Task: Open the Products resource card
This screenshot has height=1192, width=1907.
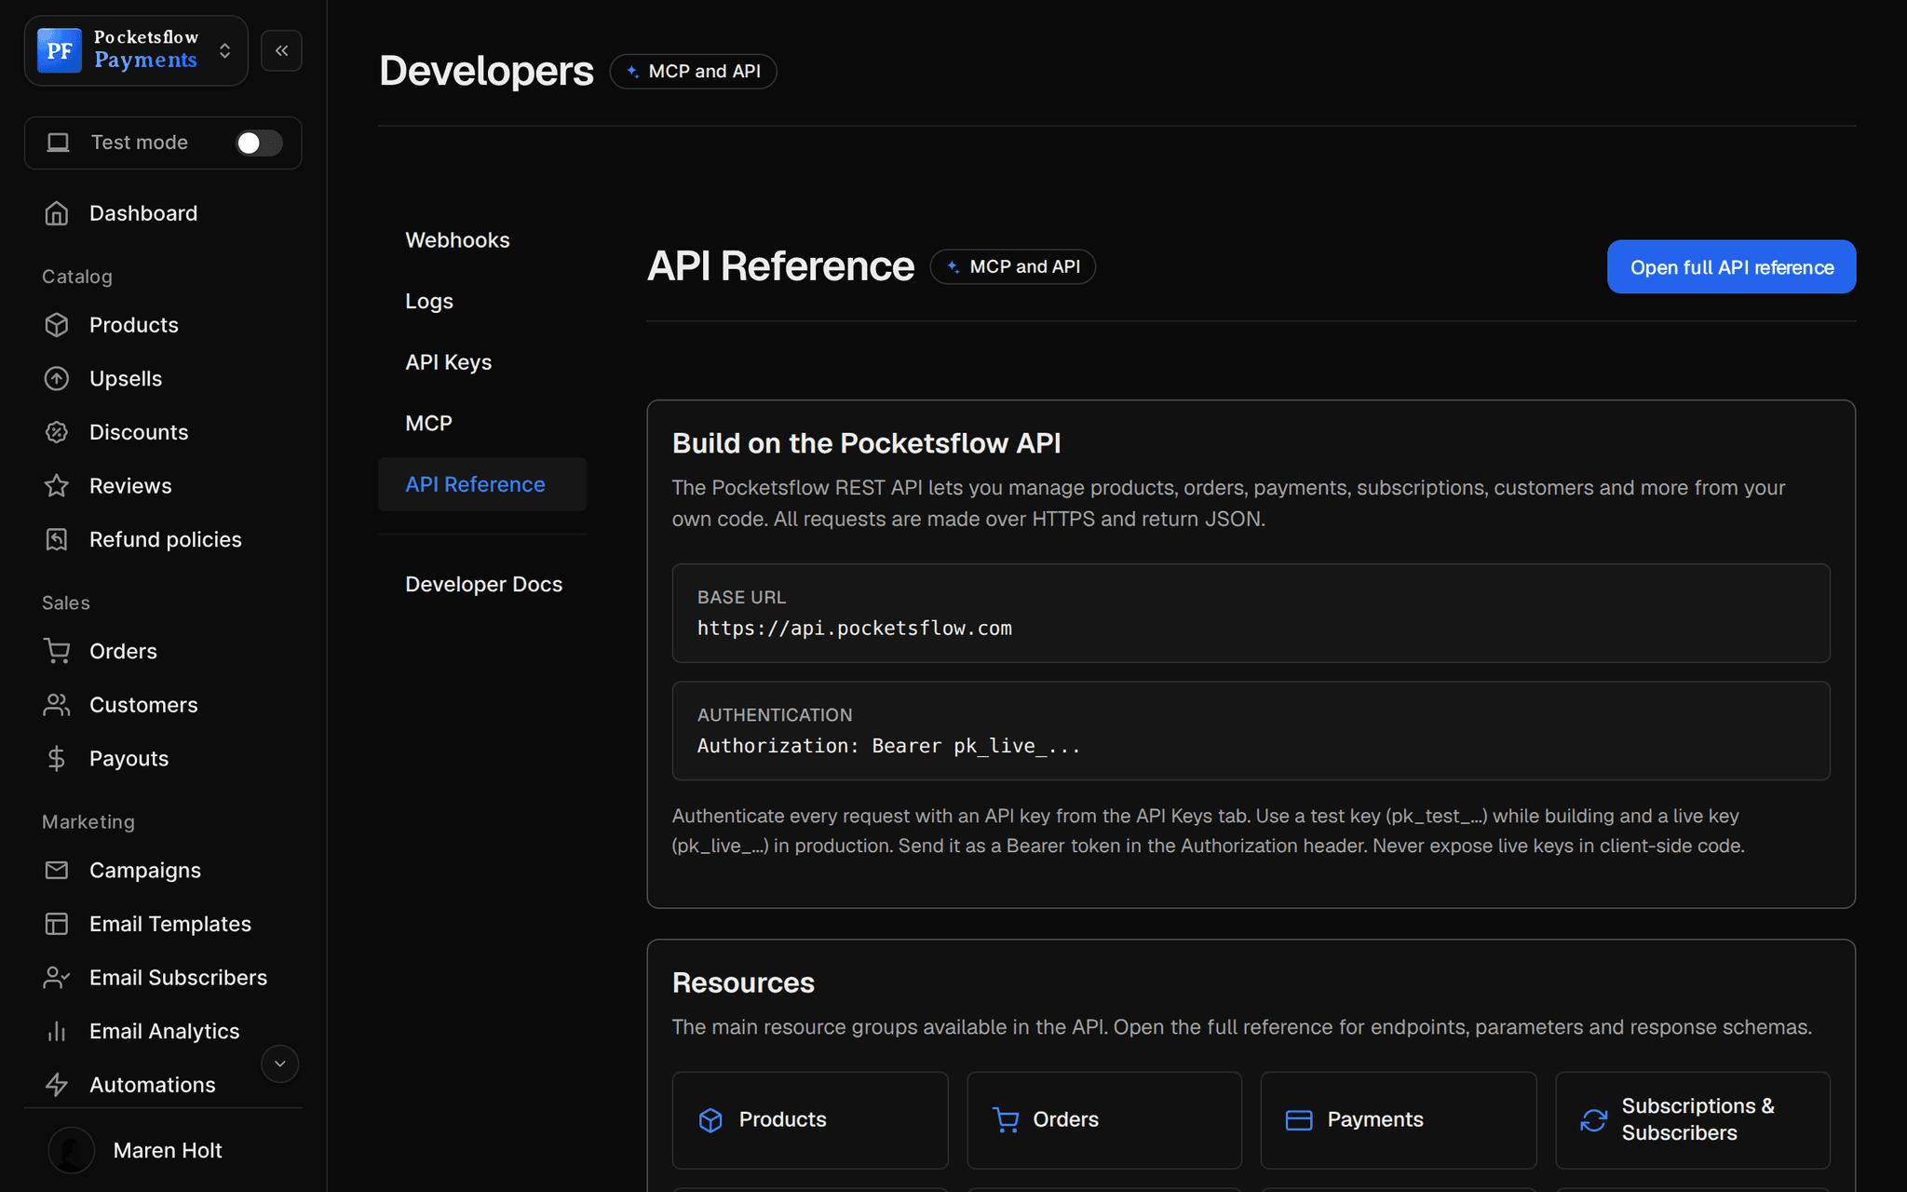Action: [x=810, y=1119]
